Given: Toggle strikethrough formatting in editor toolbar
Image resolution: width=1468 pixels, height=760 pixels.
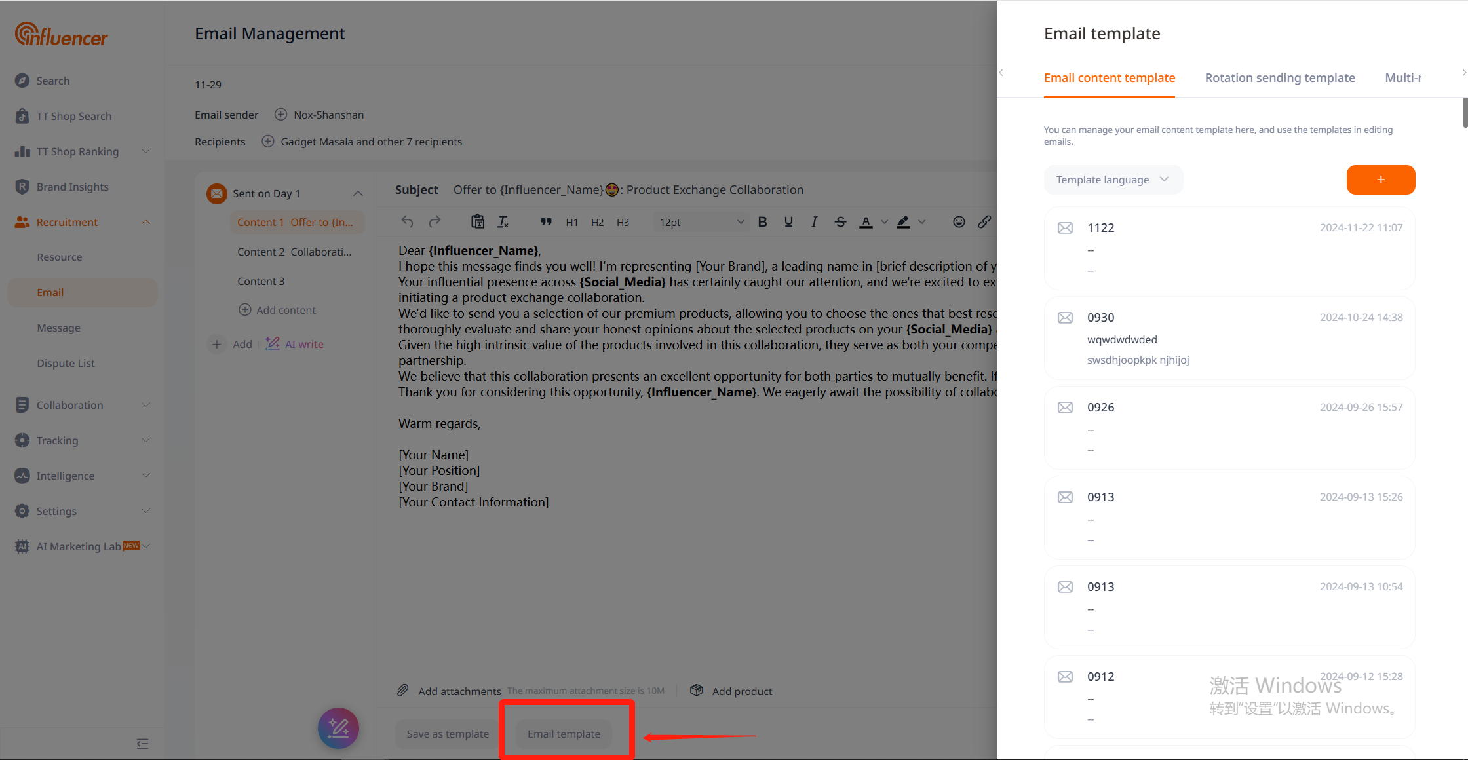Looking at the screenshot, I should click(x=840, y=222).
